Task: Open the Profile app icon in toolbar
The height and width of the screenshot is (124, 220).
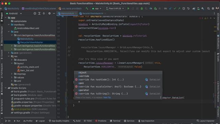Action: 151,9
